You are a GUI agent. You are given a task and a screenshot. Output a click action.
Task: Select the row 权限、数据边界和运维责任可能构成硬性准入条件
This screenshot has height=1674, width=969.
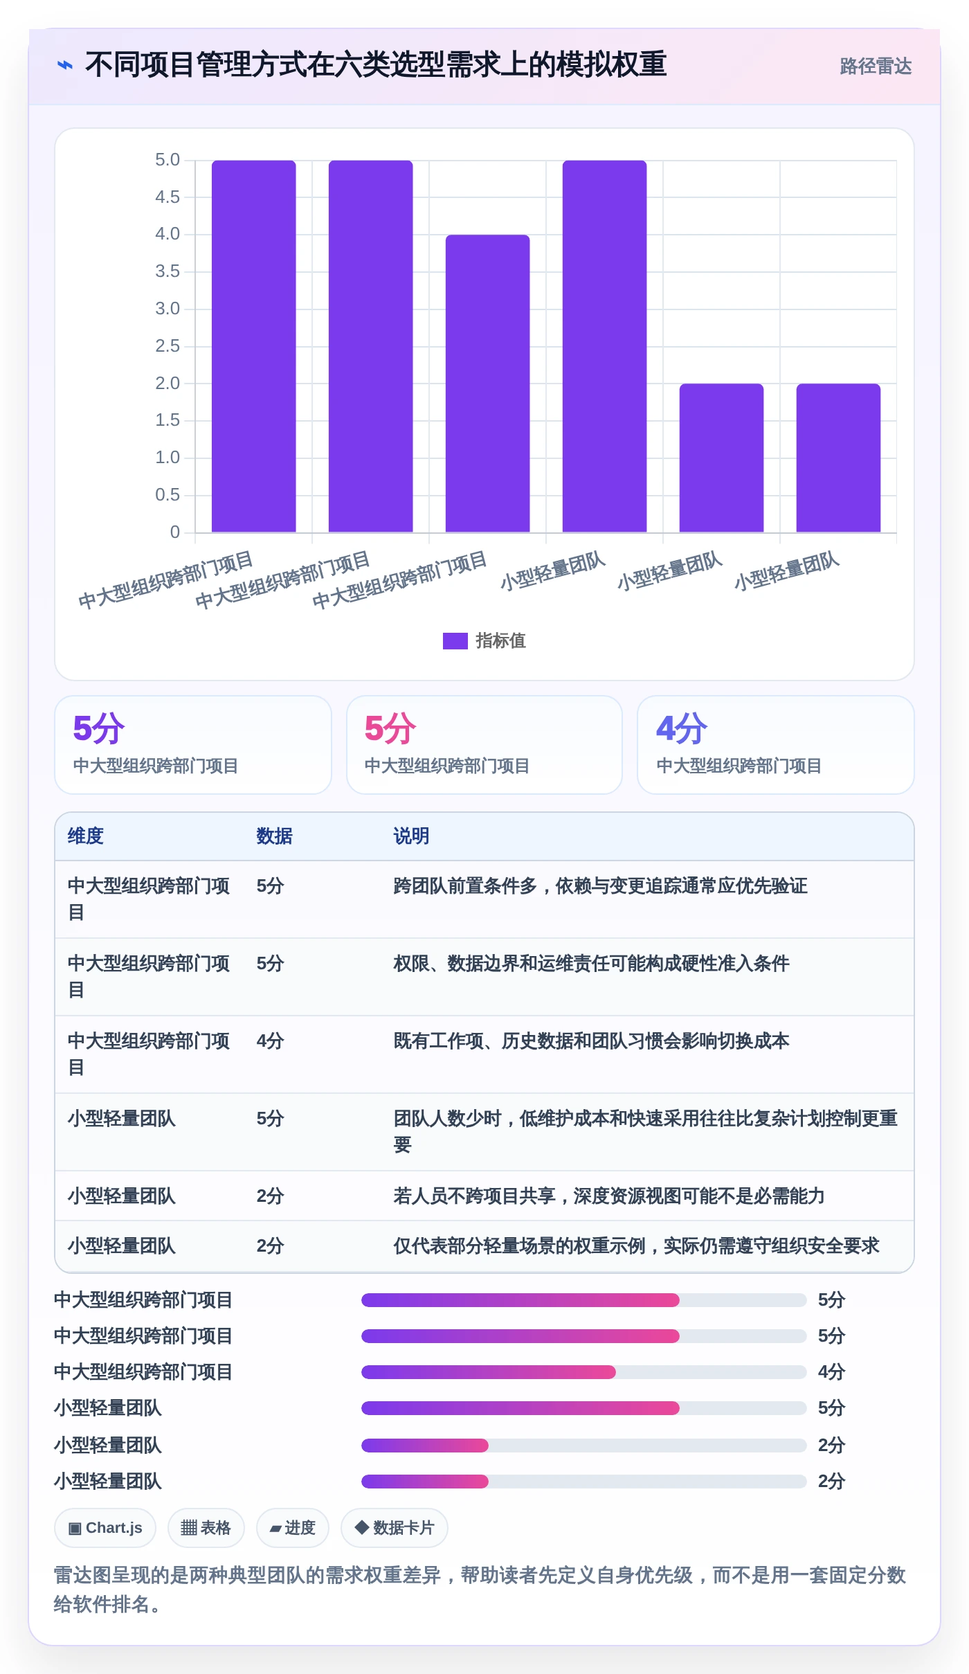click(x=484, y=977)
